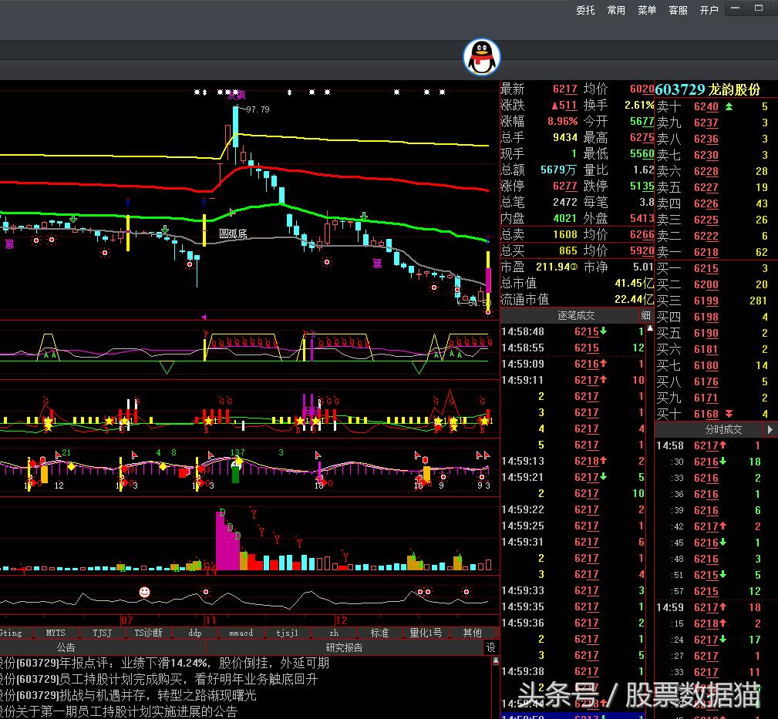Viewport: 778px width, 719px height.
Task: Switch to the 研究报告 tab
Action: click(x=344, y=648)
